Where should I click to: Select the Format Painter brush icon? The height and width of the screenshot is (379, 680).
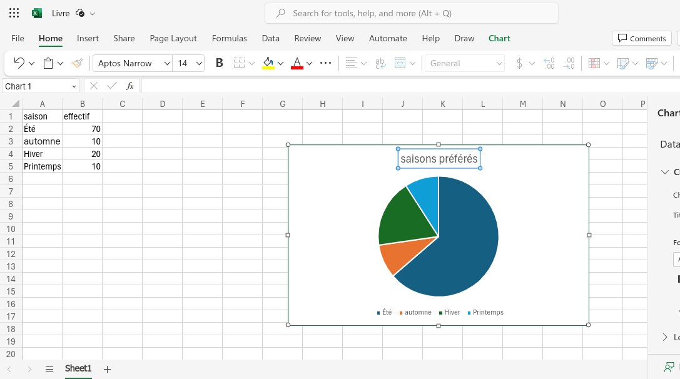click(x=77, y=63)
